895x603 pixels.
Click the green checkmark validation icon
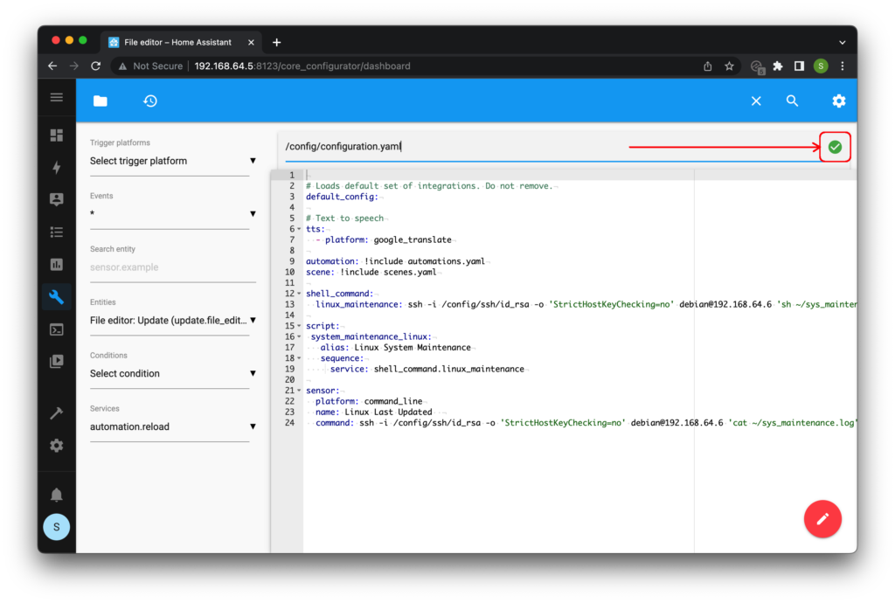tap(835, 147)
